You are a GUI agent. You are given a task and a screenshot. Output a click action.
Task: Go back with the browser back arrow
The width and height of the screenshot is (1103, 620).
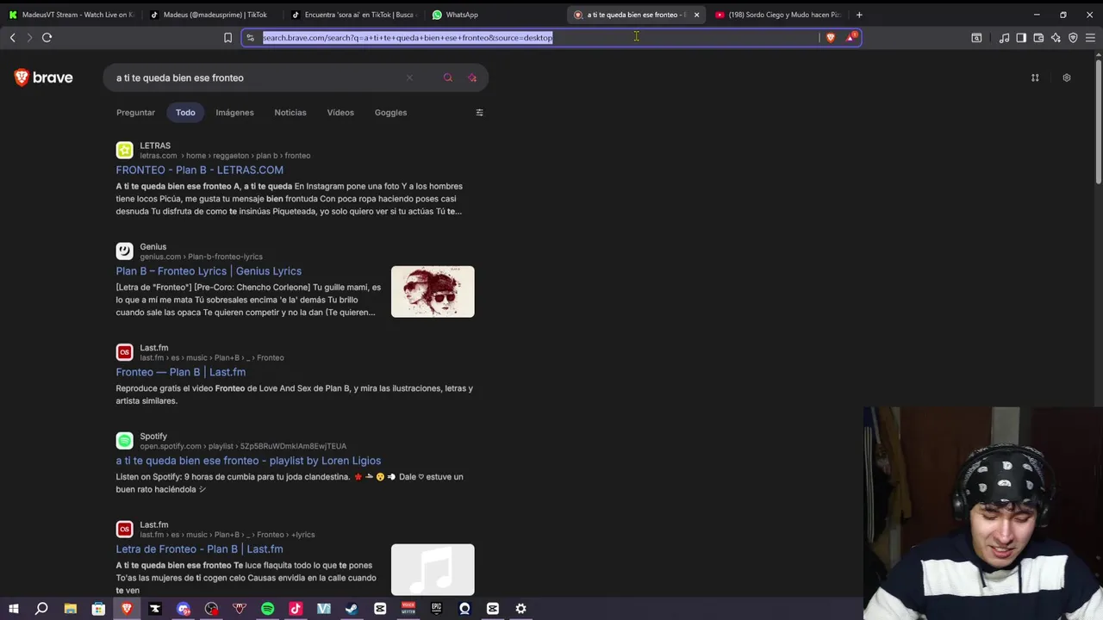click(12, 38)
